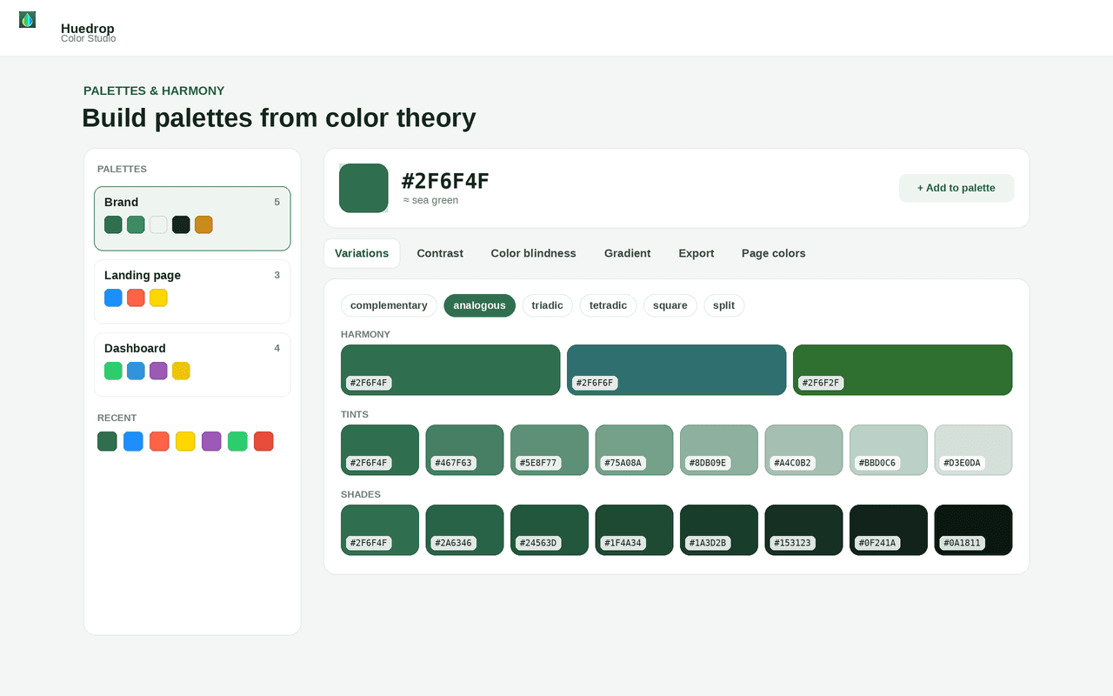Pick tint swatch #D3E0DA

(973, 450)
